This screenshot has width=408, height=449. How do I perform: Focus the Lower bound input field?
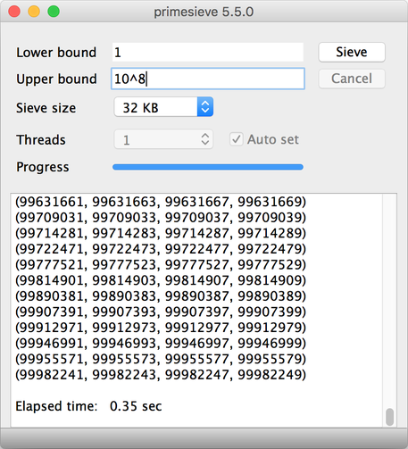(x=208, y=53)
